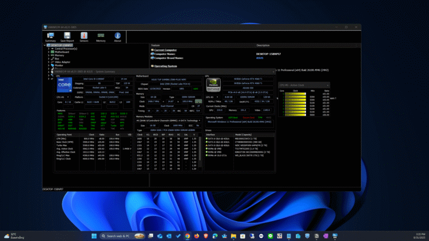The image size is (429, 241).
Task: Expand the Monitor tree node
Action: (49, 65)
